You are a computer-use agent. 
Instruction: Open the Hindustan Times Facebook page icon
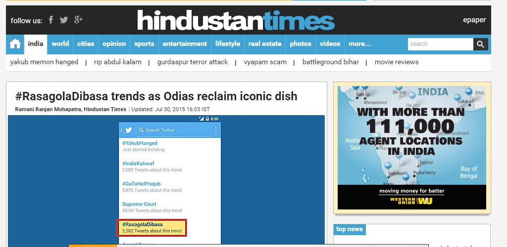51,20
